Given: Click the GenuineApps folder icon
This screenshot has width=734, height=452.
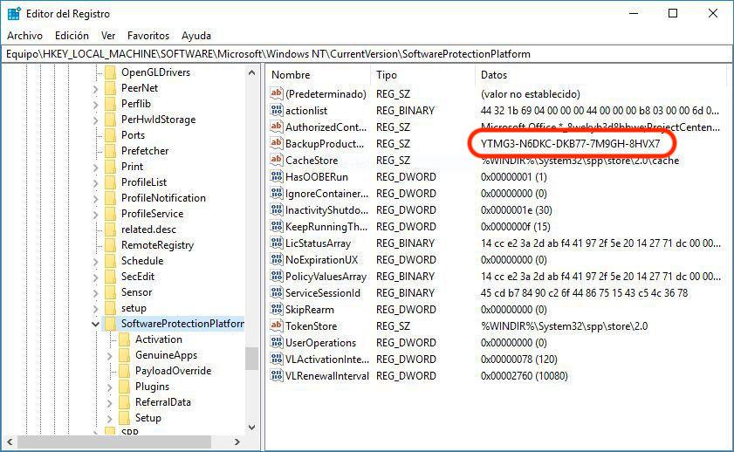Looking at the screenshot, I should [x=124, y=355].
